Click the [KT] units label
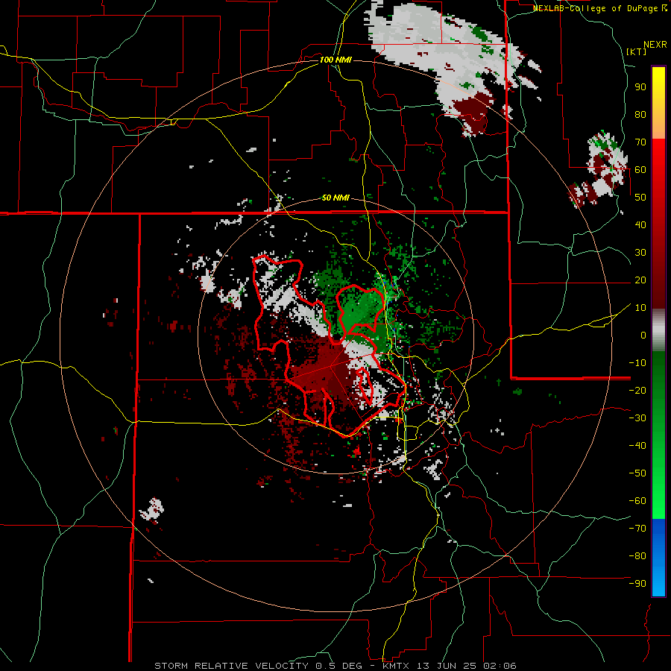671x671 pixels. point(636,51)
